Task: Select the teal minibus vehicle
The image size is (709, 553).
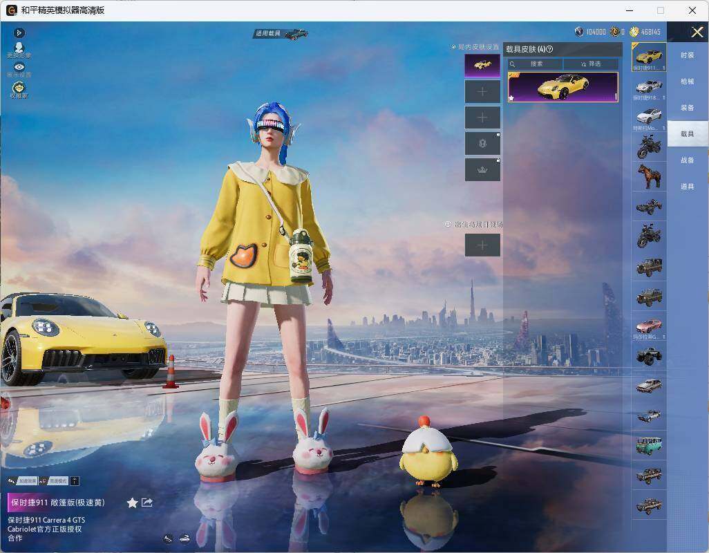Action: (x=649, y=445)
